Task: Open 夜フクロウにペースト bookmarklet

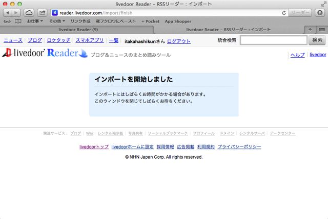Action: (116, 21)
